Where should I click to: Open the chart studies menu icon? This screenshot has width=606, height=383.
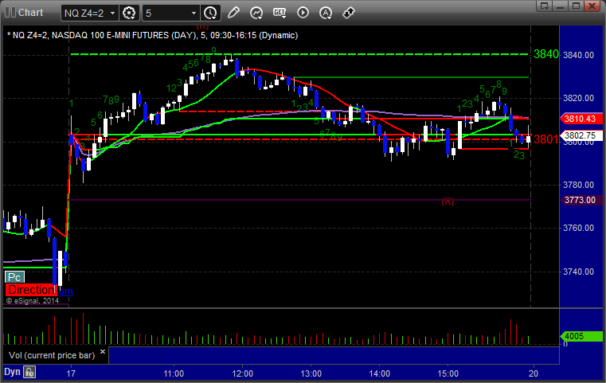tap(256, 13)
